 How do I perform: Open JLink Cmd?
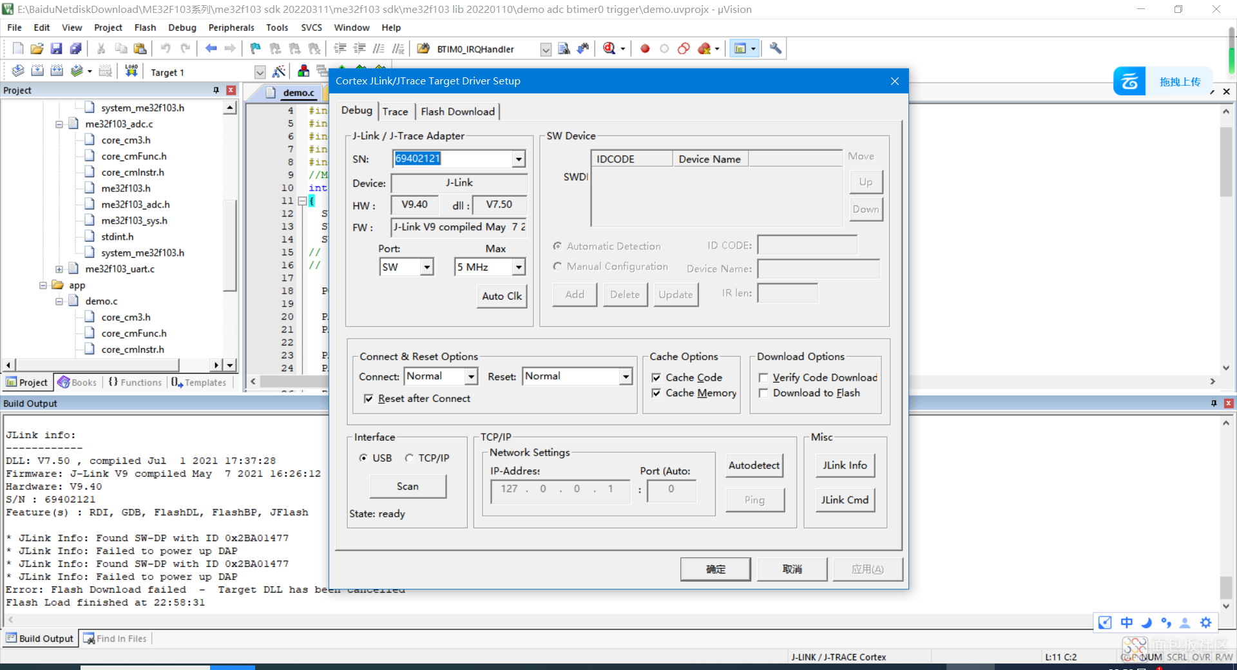[845, 500]
